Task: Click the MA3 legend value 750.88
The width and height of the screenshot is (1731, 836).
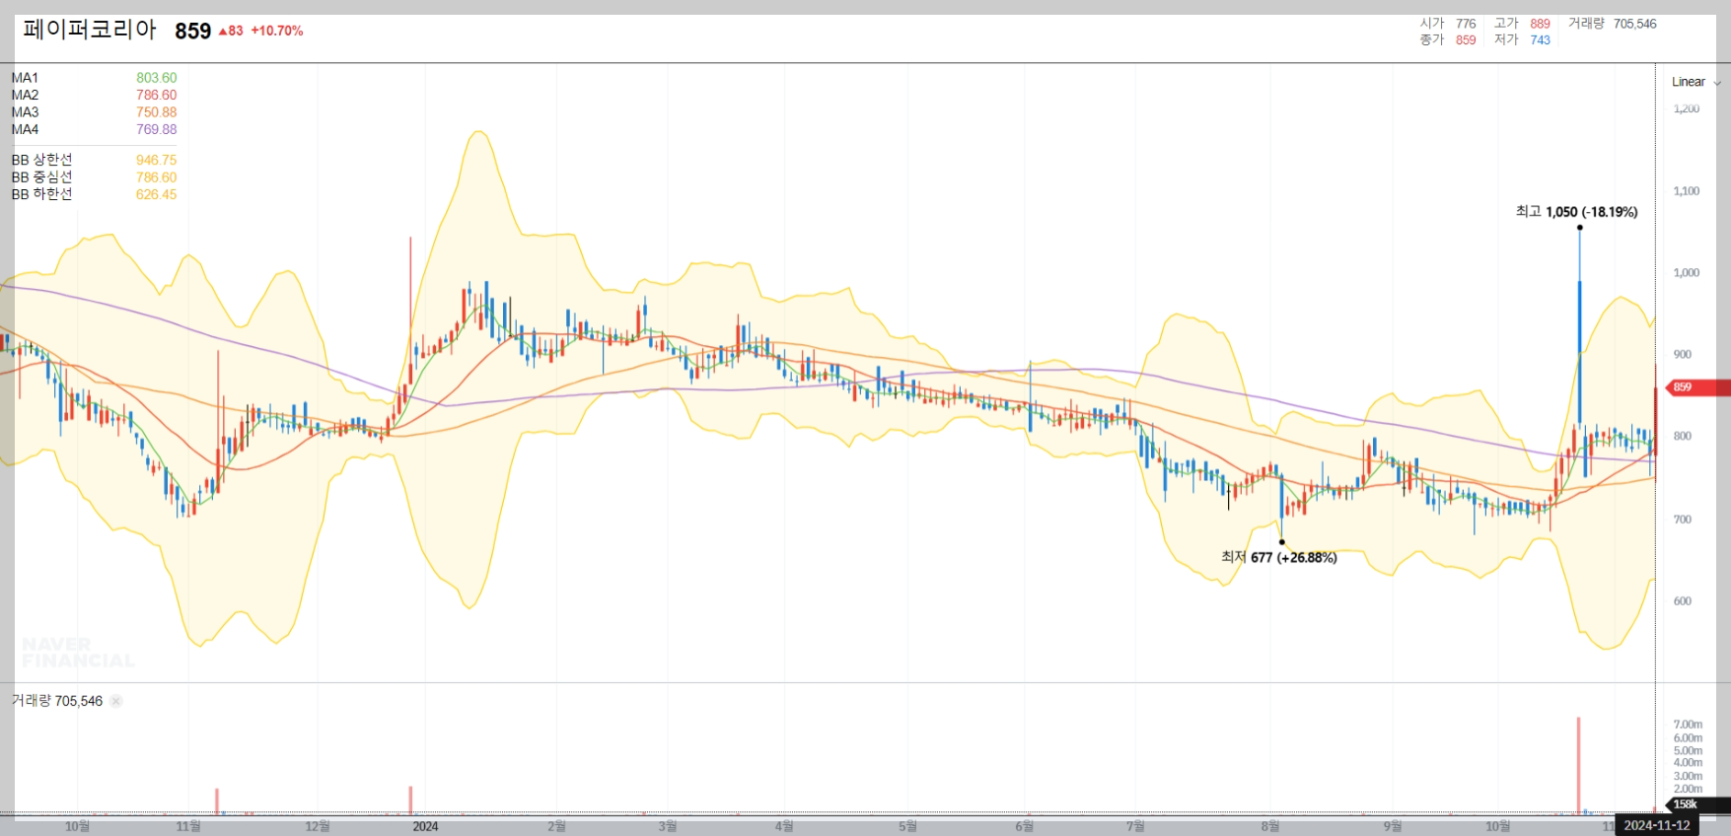Action: click(156, 112)
